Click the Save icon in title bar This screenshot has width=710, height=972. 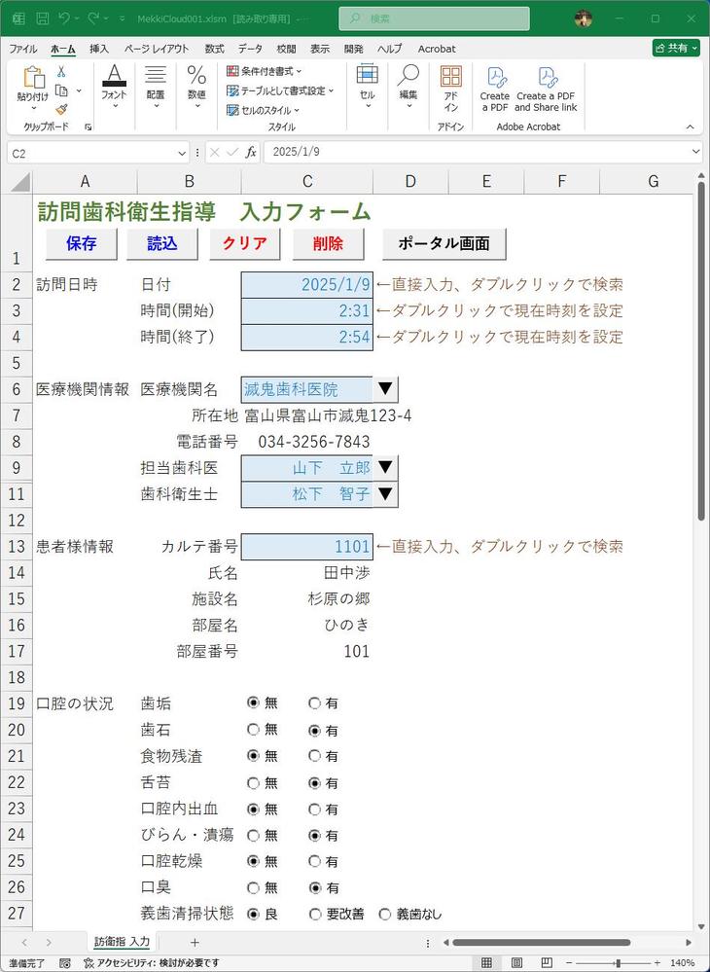42,18
